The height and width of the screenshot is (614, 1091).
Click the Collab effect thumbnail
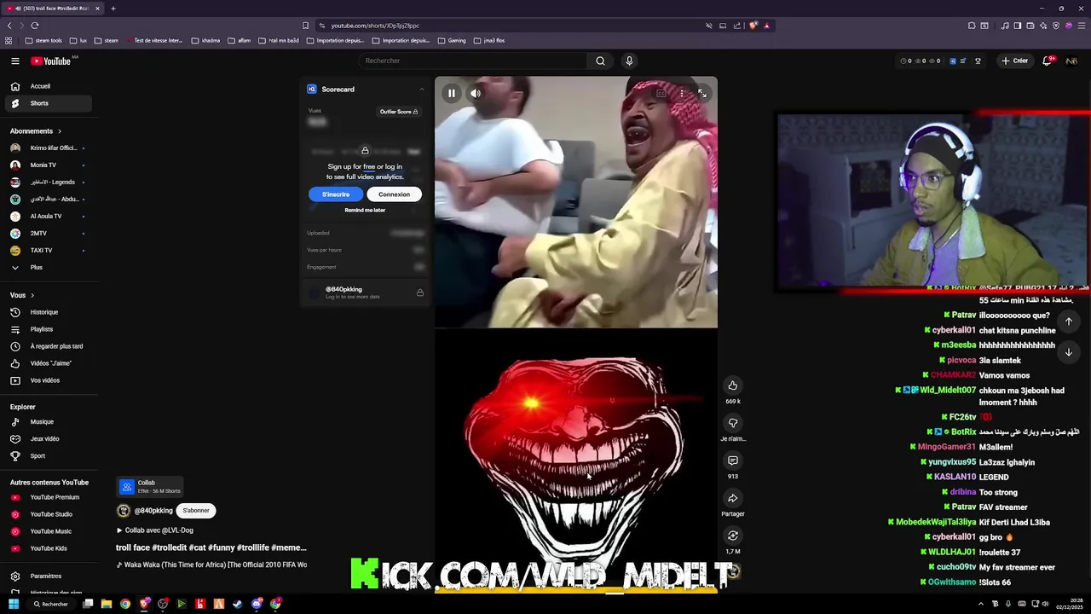127,486
